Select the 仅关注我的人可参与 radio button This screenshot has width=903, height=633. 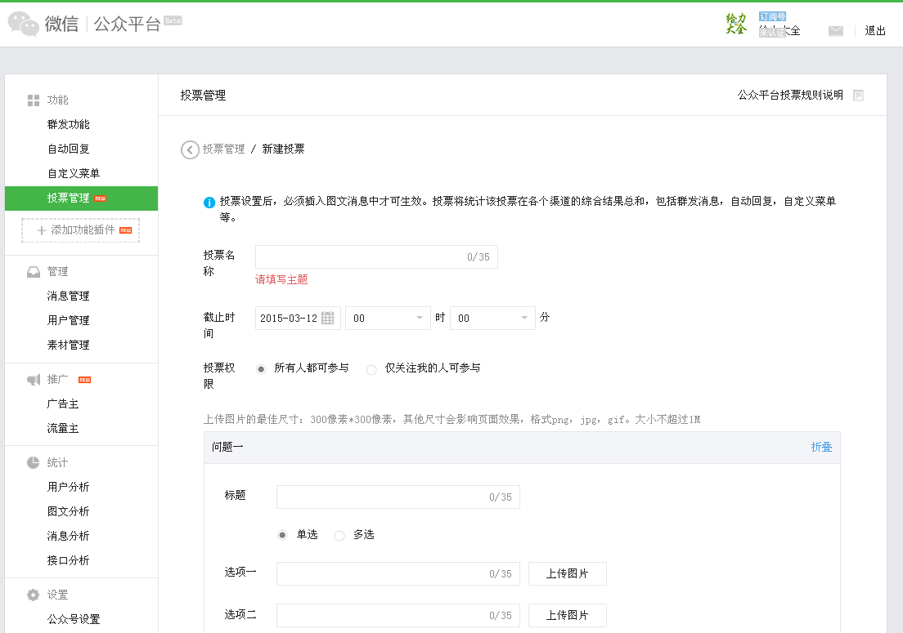click(371, 369)
